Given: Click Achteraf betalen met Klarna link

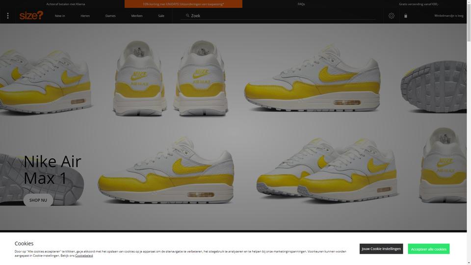Looking at the screenshot, I should tap(65, 4).
